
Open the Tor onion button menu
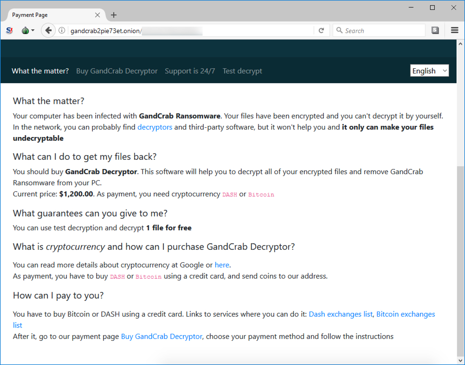[28, 30]
